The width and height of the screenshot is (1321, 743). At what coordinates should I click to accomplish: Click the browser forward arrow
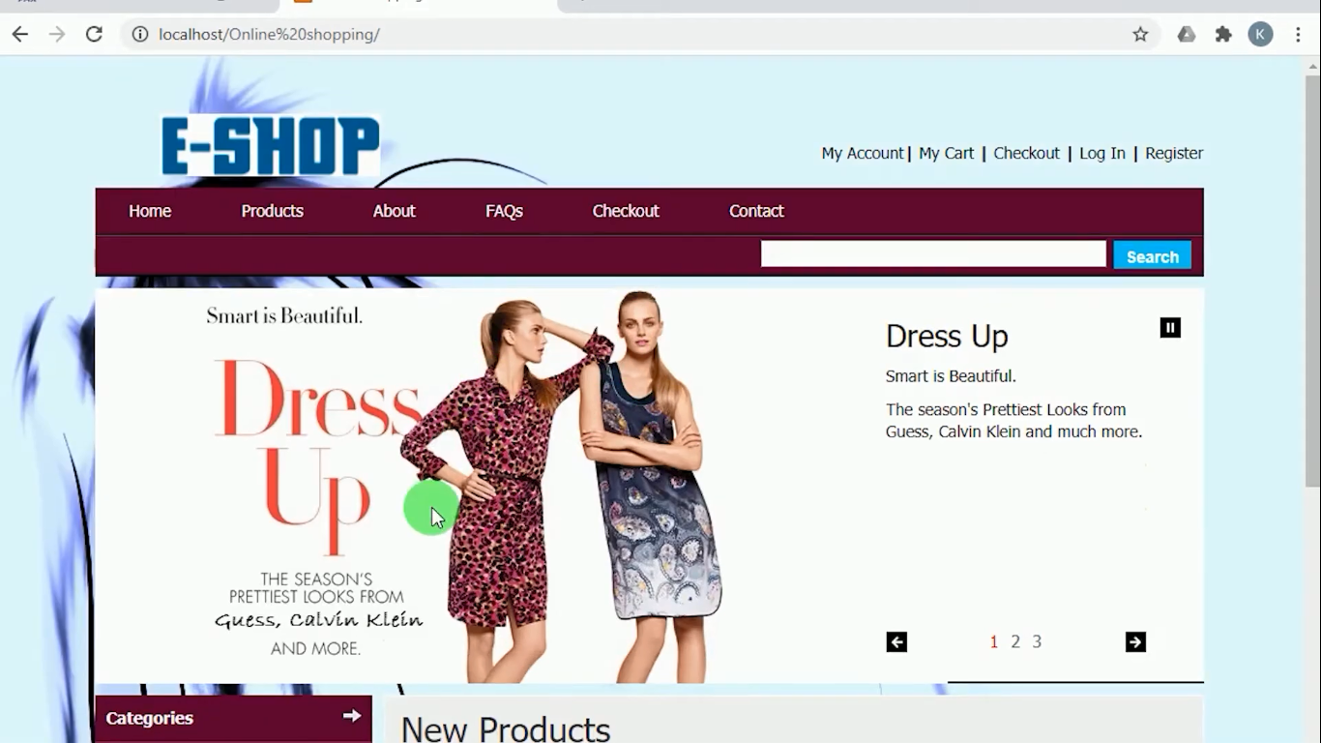57,35
